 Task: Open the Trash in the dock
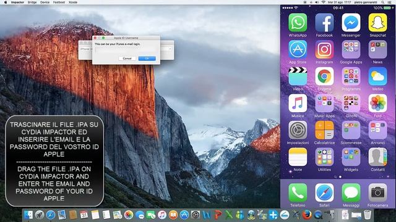pyautogui.click(x=368, y=215)
